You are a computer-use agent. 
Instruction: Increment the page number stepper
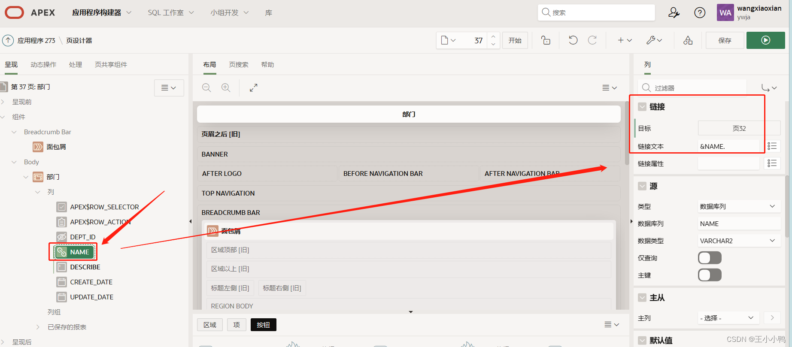pyautogui.click(x=493, y=36)
